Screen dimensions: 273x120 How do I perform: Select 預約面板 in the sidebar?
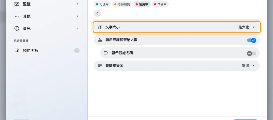47,51
